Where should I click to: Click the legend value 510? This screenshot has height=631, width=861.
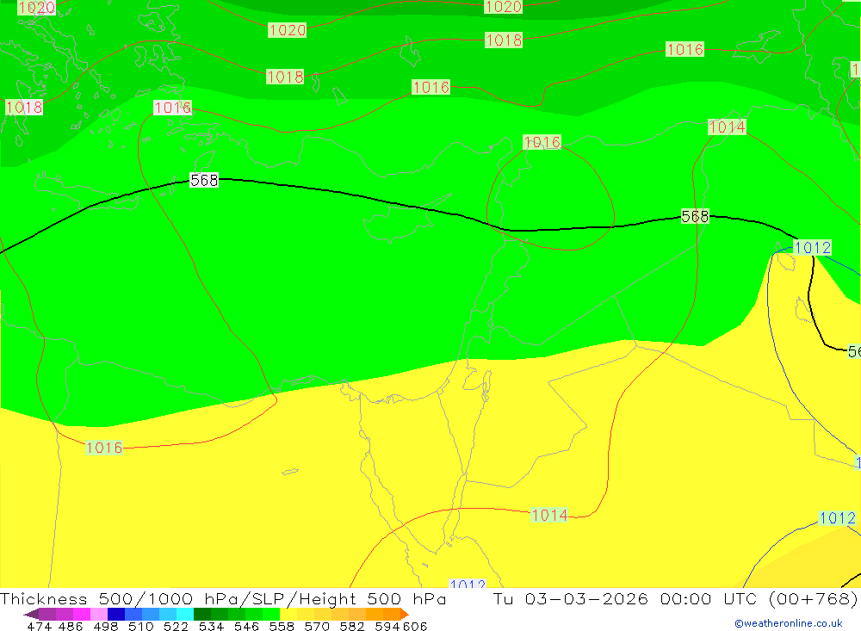point(140,626)
